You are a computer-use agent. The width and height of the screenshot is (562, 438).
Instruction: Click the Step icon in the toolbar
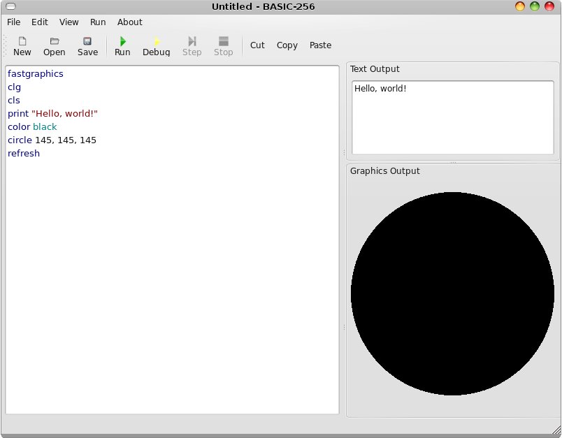[192, 45]
